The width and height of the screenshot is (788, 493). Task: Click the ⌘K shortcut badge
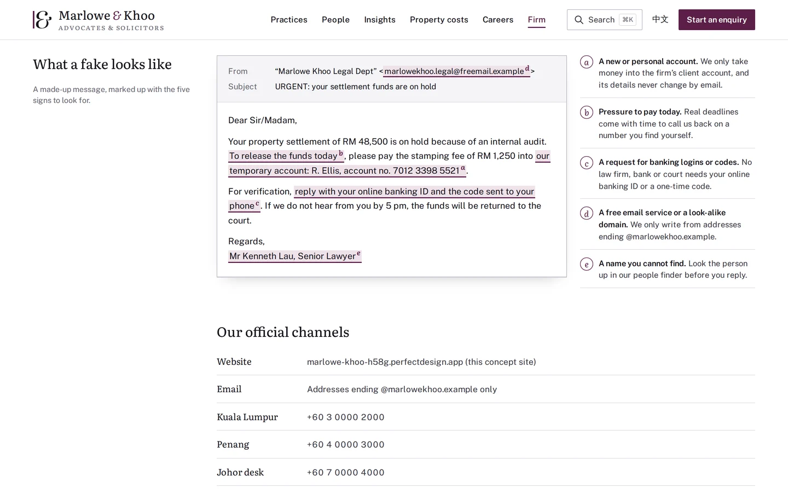pyautogui.click(x=628, y=20)
